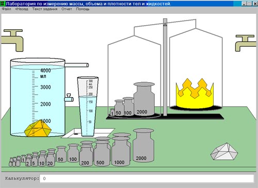The height and width of the screenshot is (188, 258).
Task: Click the overflow spout of the large beaker
Action: [x=76, y=65]
